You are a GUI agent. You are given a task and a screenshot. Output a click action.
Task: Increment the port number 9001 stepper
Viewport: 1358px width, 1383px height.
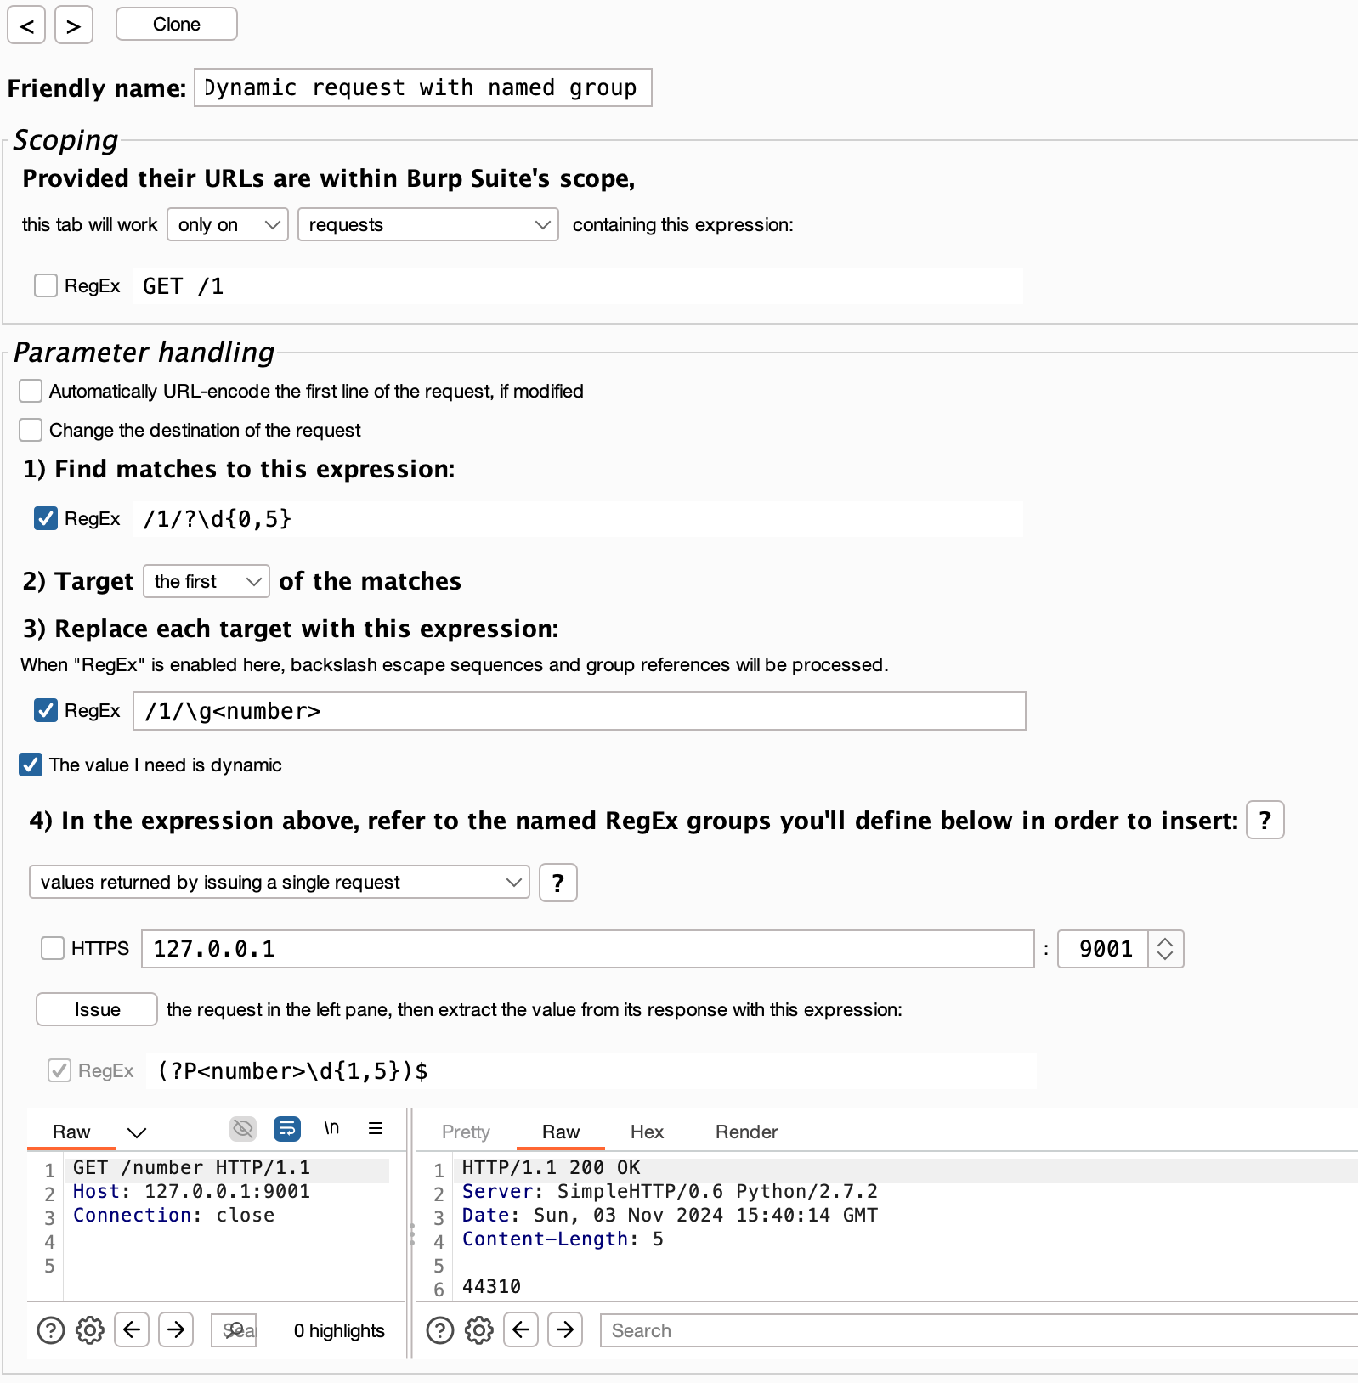click(x=1165, y=941)
